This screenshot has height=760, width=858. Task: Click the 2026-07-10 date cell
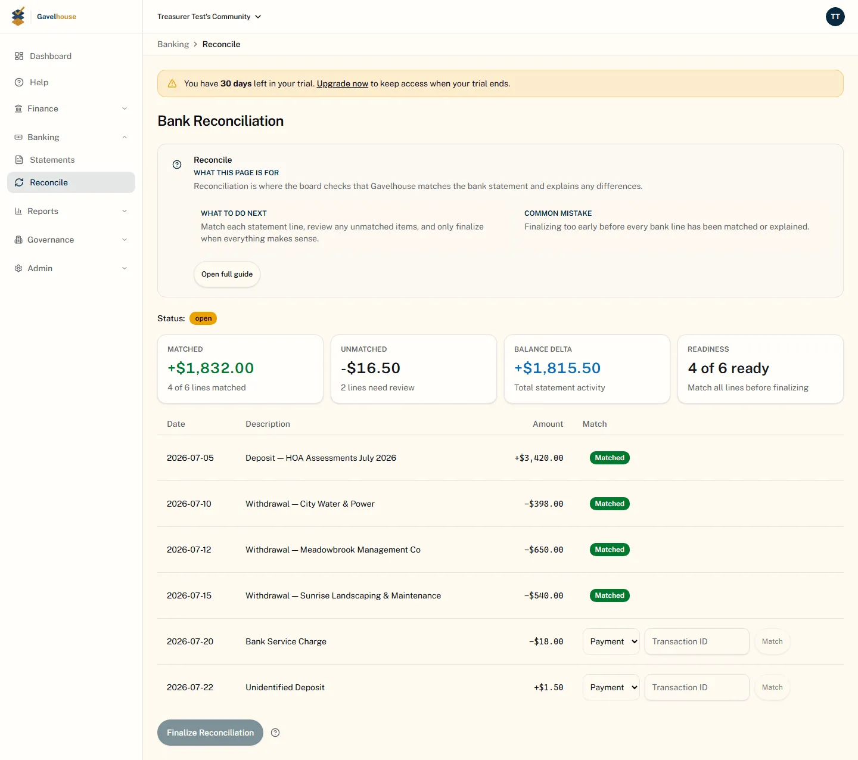point(189,504)
